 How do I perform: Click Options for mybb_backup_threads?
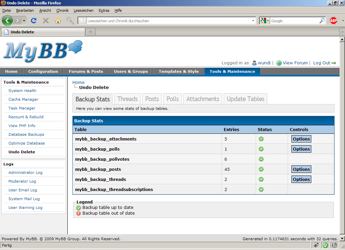[301, 179]
